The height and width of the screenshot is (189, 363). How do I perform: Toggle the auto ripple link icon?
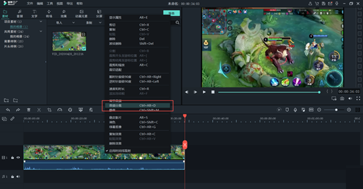click(x=12, y=119)
